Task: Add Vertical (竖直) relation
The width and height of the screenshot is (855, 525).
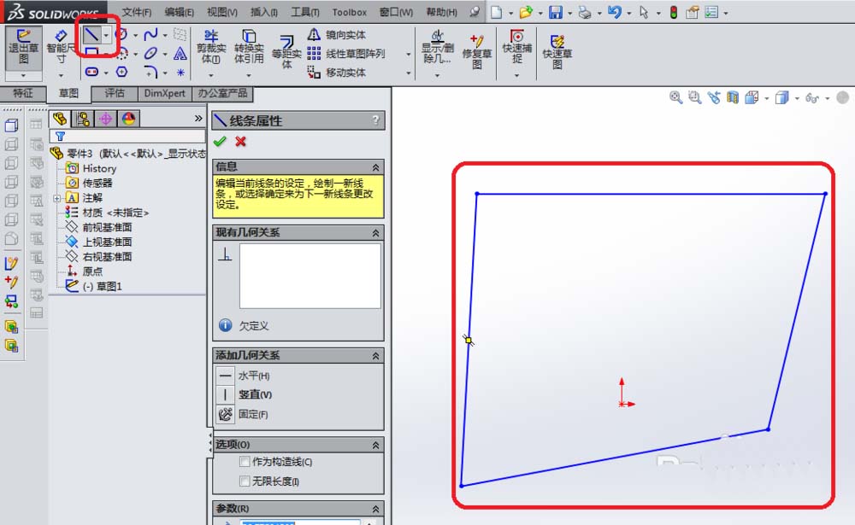Action: pos(225,395)
